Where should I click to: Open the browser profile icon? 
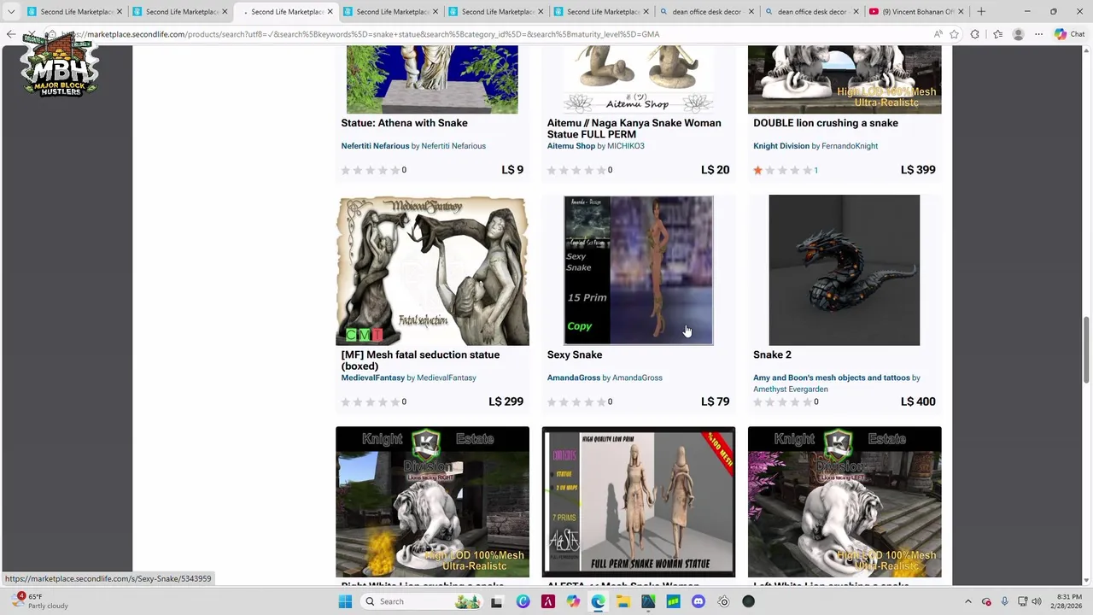(1018, 34)
